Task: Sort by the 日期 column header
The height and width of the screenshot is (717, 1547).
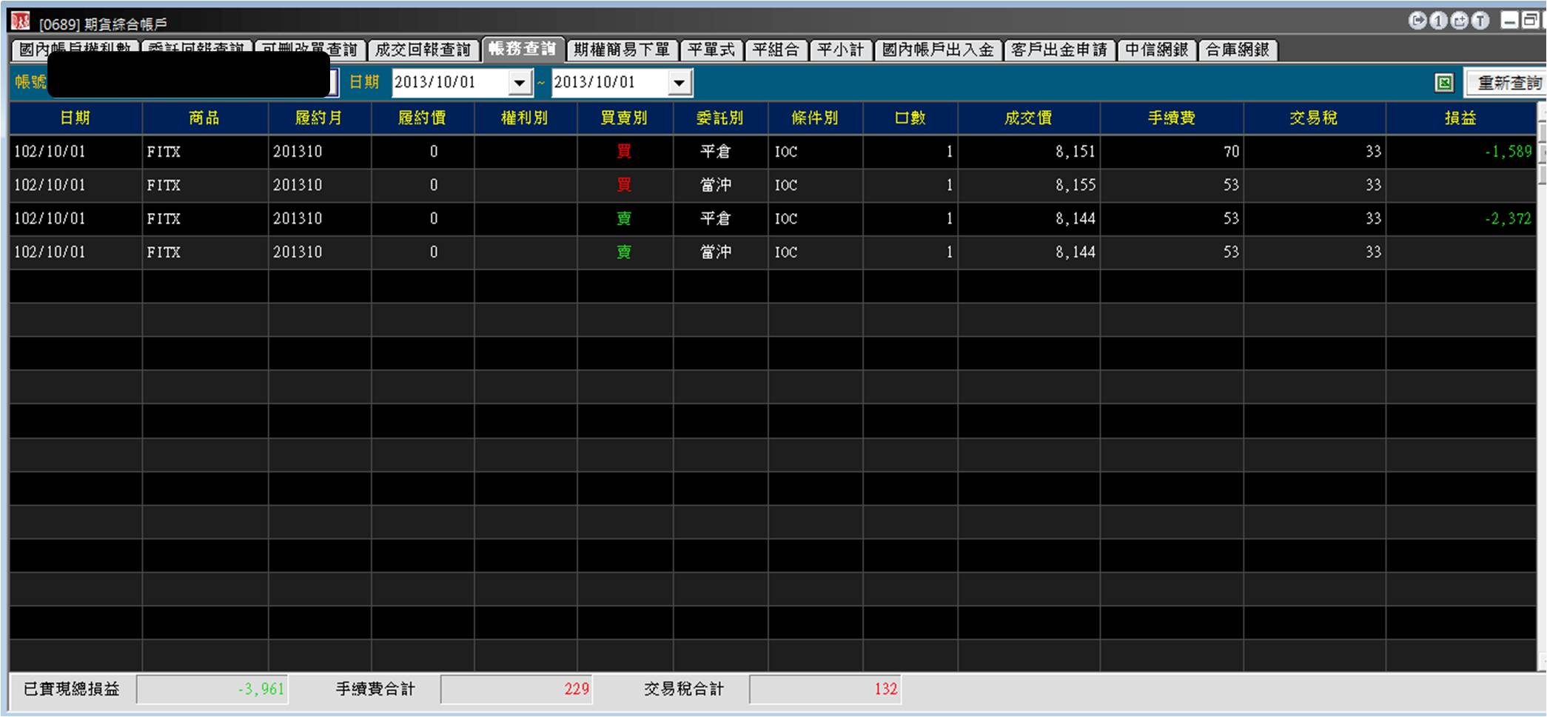Action: (x=75, y=118)
